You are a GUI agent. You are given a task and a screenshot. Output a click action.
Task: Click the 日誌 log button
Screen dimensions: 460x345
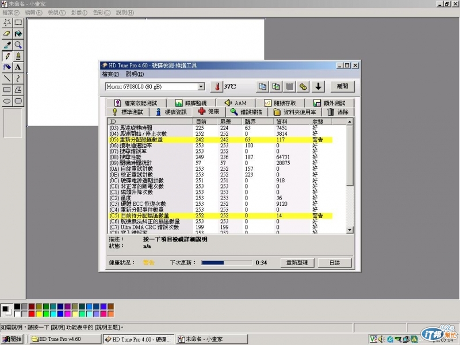tap(335, 263)
